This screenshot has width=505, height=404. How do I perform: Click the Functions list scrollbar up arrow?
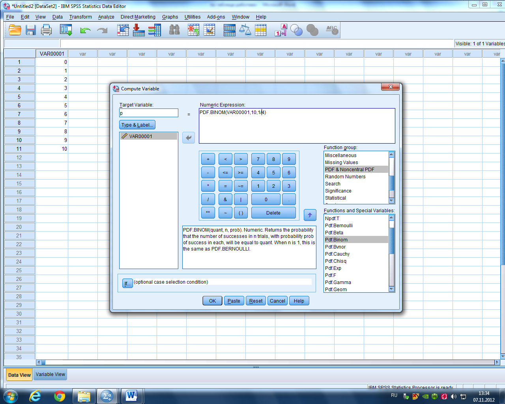[x=391, y=217]
